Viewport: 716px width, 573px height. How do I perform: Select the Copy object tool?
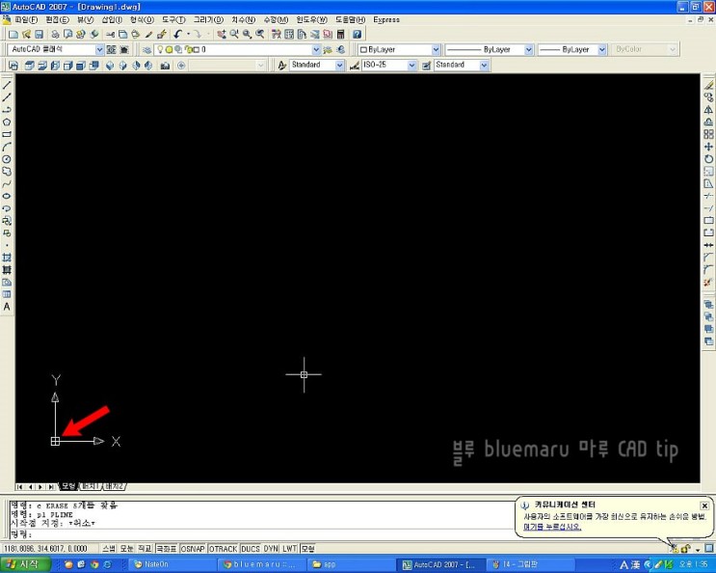click(x=708, y=97)
